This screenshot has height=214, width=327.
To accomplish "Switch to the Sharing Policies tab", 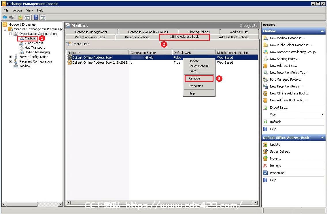I will tap(199, 32).
